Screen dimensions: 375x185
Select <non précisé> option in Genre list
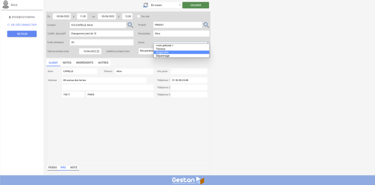tap(181, 45)
